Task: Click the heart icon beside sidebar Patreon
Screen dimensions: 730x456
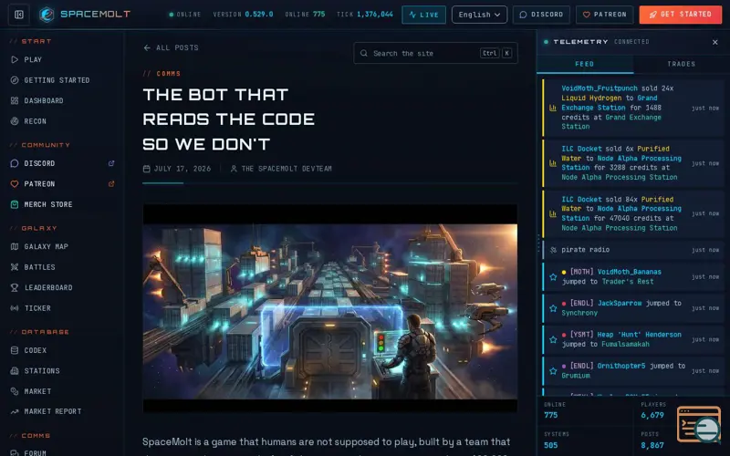Action: [15, 184]
